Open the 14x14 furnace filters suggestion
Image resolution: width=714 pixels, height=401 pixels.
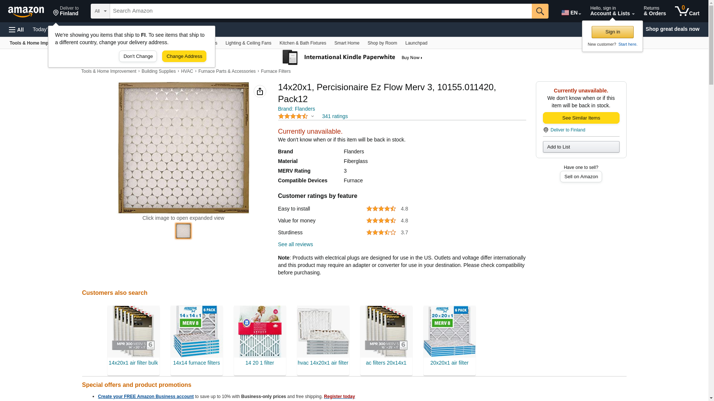coord(196,363)
